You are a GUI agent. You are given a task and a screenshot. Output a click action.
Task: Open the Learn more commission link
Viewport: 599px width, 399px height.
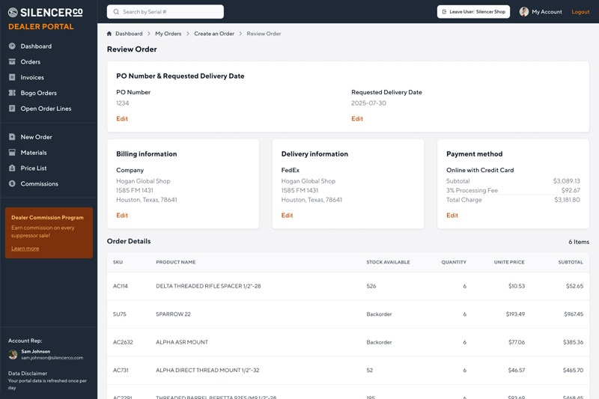(x=25, y=249)
